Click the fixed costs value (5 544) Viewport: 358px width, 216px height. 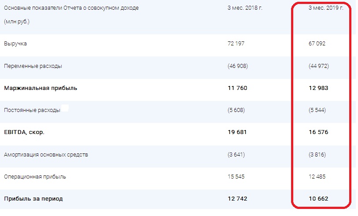click(x=317, y=110)
